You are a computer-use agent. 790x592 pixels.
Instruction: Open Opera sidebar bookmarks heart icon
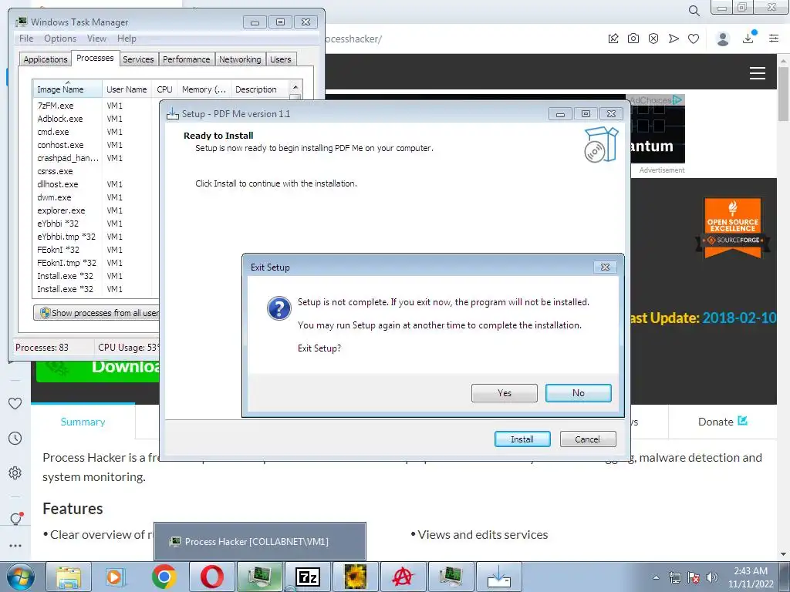[15, 403]
